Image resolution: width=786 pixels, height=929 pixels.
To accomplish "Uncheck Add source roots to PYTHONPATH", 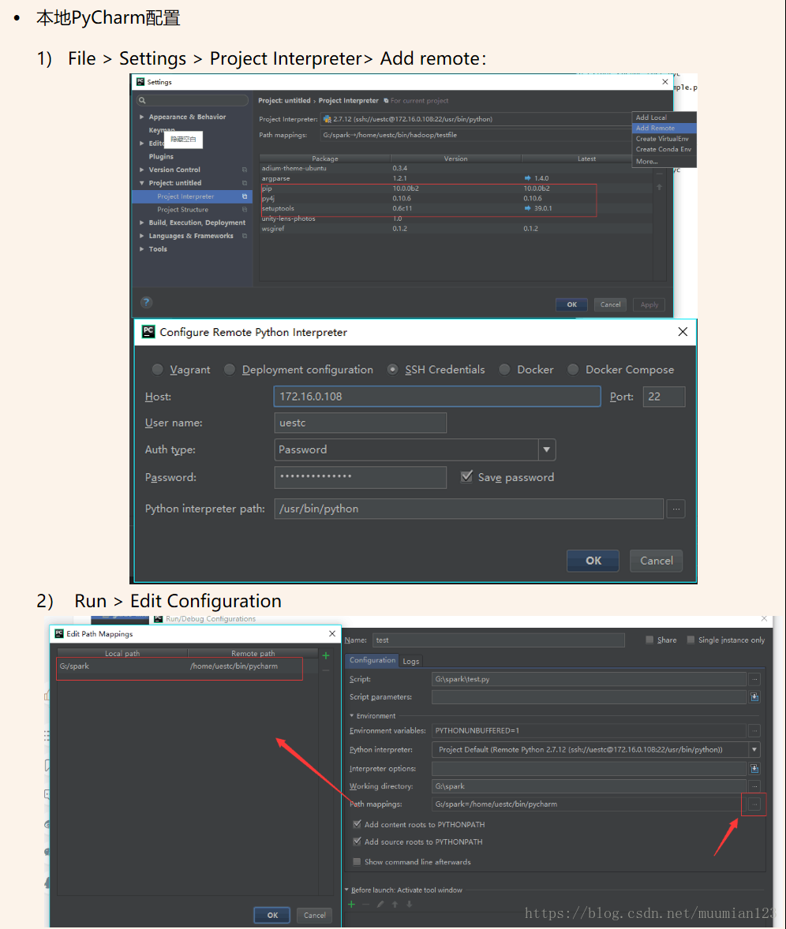I will [357, 841].
